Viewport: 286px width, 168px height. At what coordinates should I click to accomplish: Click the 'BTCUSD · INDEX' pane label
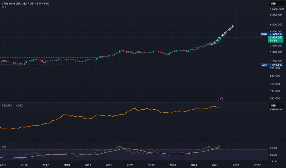(x=12, y=105)
